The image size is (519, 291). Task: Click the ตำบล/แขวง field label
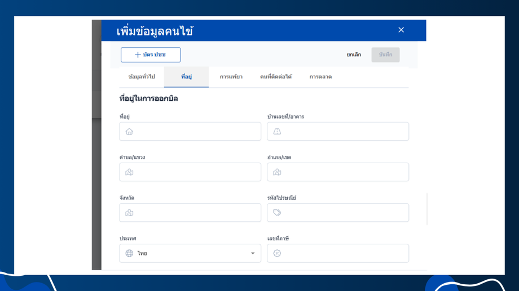pos(132,157)
